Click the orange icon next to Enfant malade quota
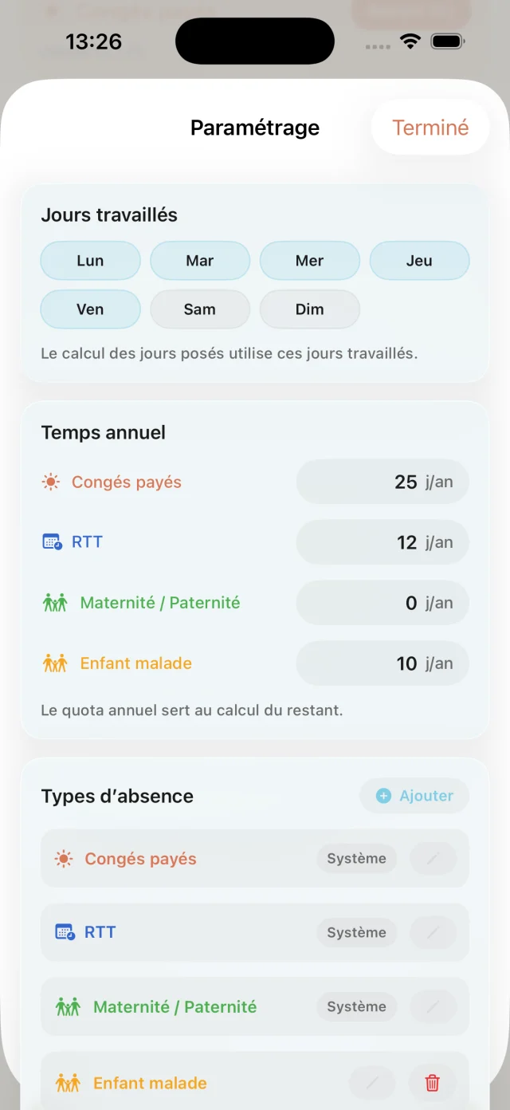The height and width of the screenshot is (1110, 510). 54,663
